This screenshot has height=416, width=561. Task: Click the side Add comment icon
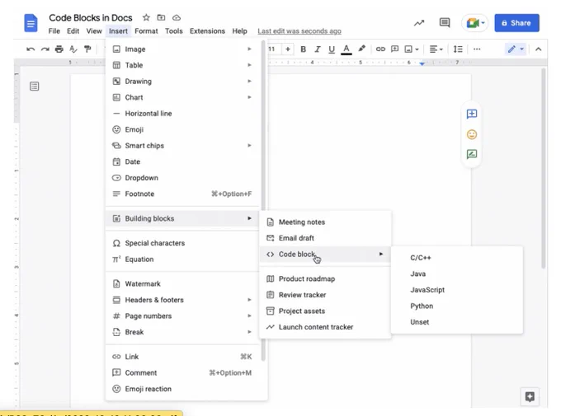472,114
